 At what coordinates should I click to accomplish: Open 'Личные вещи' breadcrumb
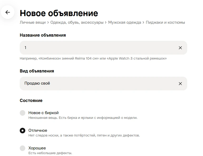tap(33, 22)
